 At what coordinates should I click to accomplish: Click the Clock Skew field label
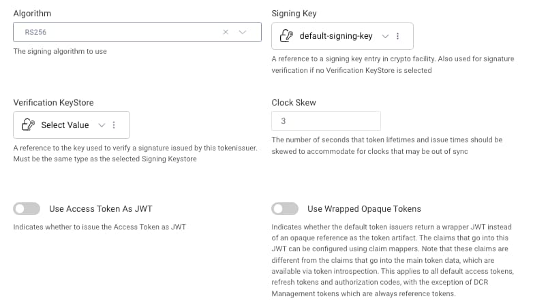294,102
